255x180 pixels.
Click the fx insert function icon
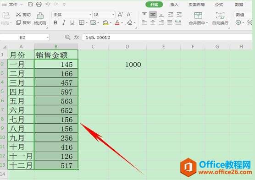[77, 37]
